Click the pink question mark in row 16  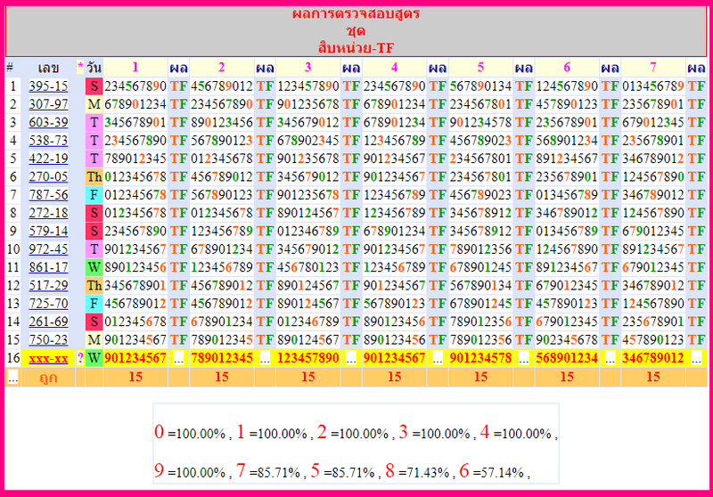[80, 358]
